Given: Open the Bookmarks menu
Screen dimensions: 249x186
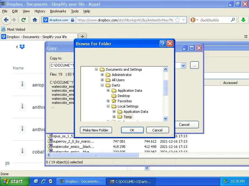Looking at the screenshot, I should coord(58,11).
